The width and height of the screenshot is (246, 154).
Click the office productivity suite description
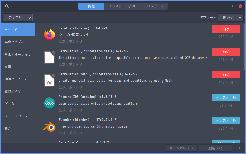click(133, 58)
